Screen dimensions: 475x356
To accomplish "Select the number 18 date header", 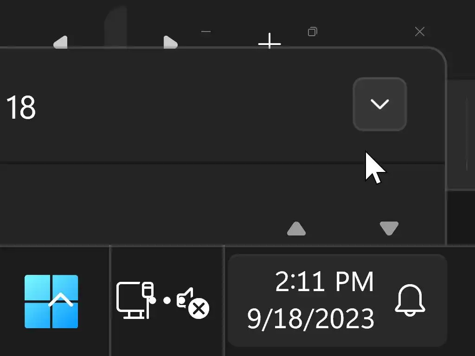I will (x=21, y=108).
